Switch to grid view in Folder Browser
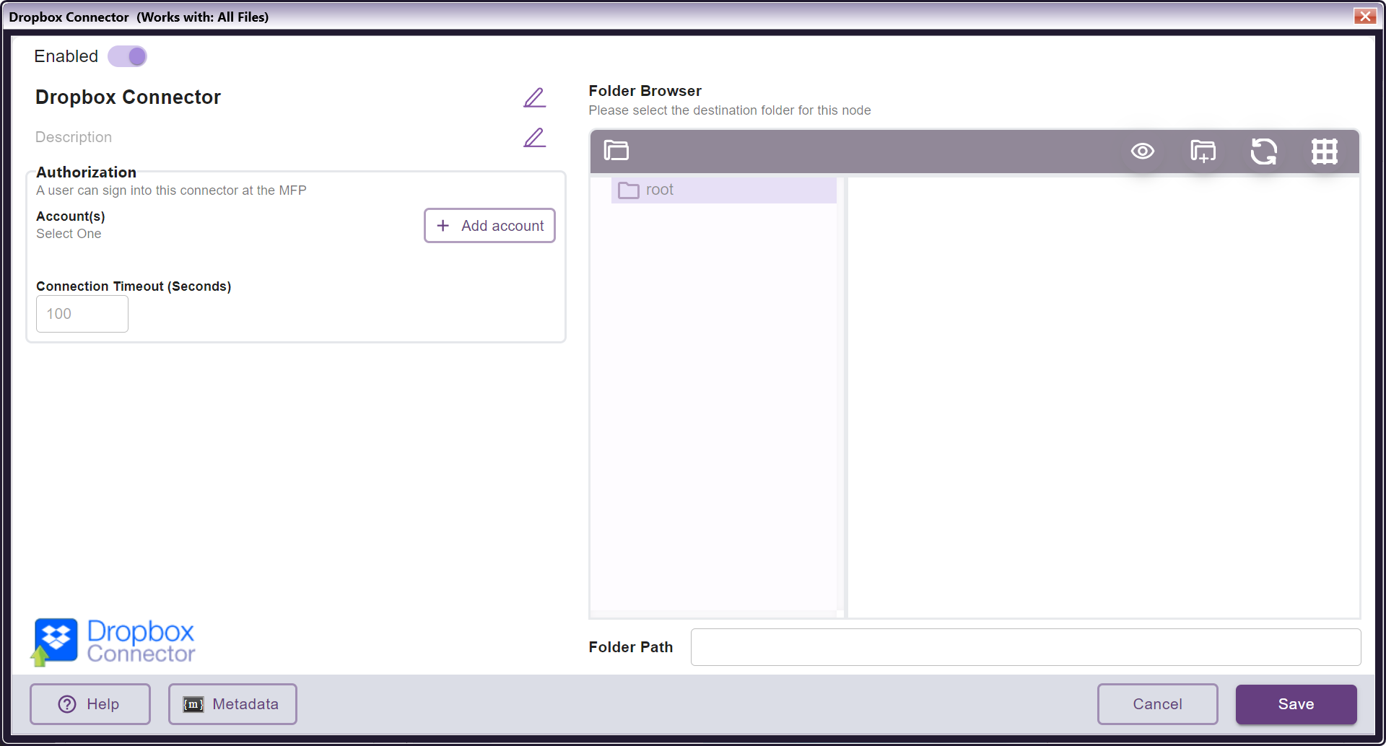1386x746 pixels. tap(1325, 151)
